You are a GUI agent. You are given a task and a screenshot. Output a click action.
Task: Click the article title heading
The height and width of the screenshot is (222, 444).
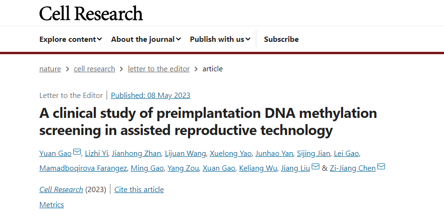pyautogui.click(x=208, y=121)
